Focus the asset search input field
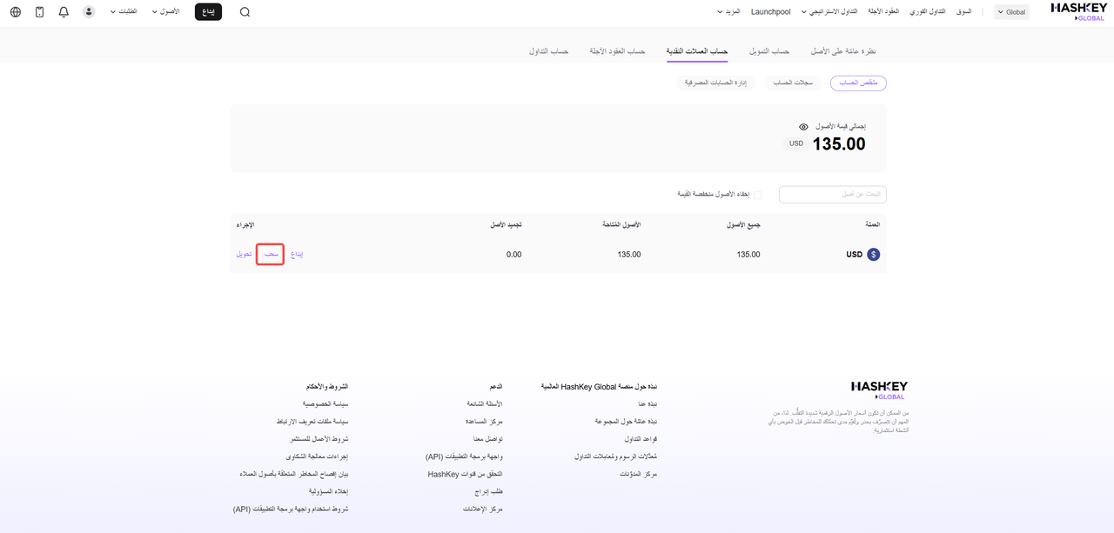 tap(832, 194)
